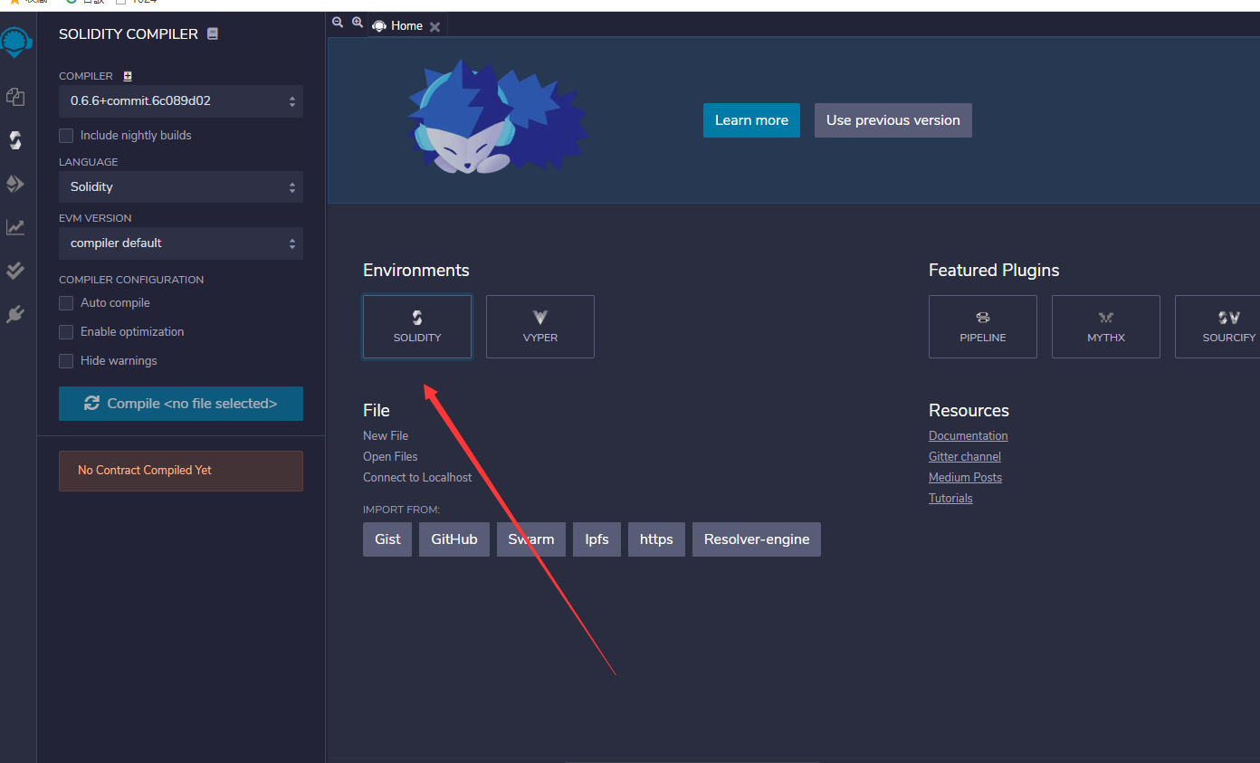Activate the PIPELINE plugin card

983,327
